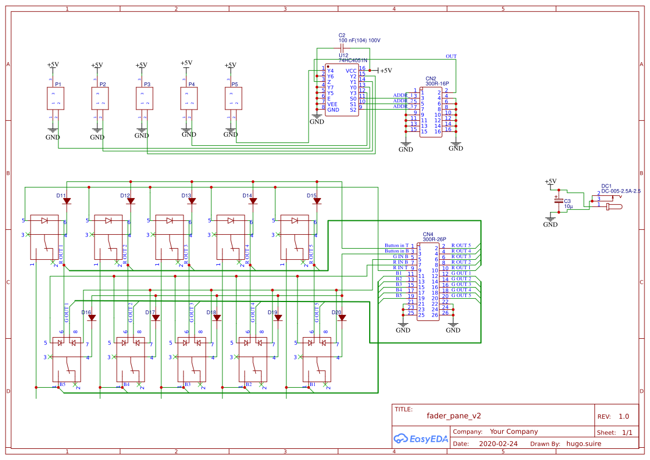
Task: Select the 74HC4051N multiplexer U12
Action: [341, 89]
